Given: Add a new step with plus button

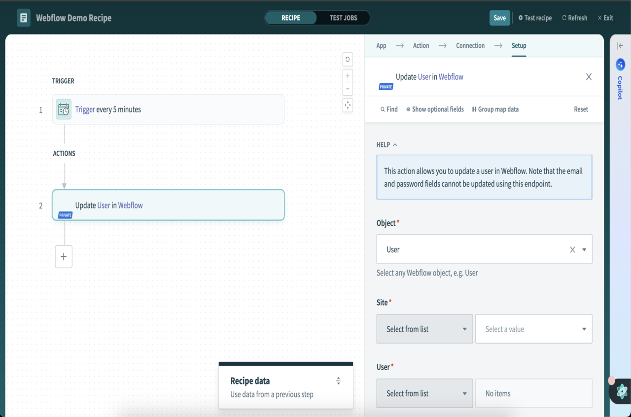Looking at the screenshot, I should 64,257.
